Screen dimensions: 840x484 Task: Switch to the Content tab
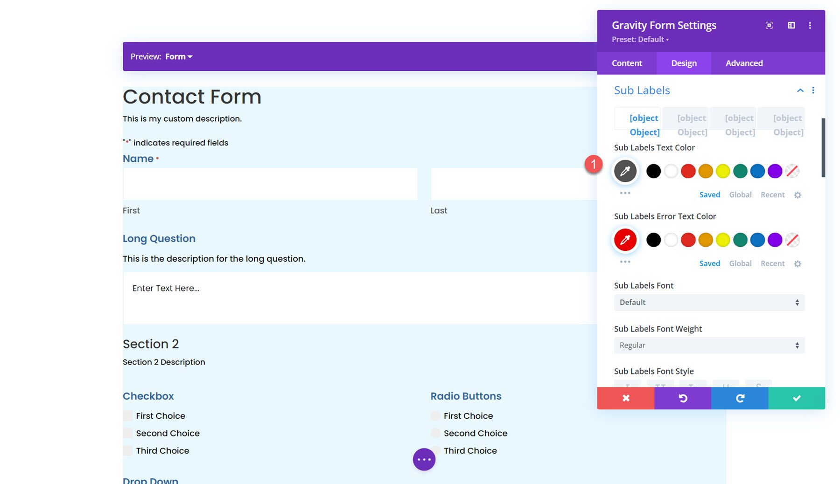(627, 63)
